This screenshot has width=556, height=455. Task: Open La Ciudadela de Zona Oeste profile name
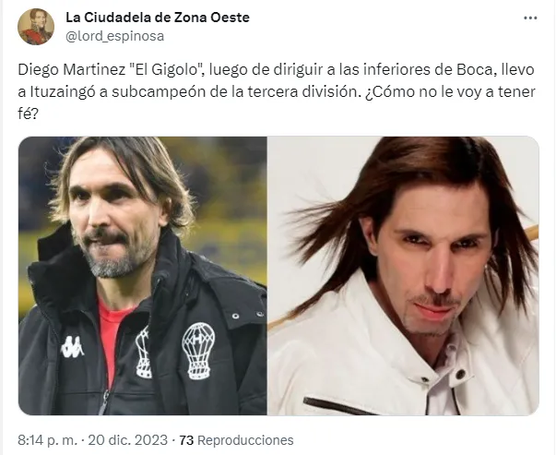point(158,18)
